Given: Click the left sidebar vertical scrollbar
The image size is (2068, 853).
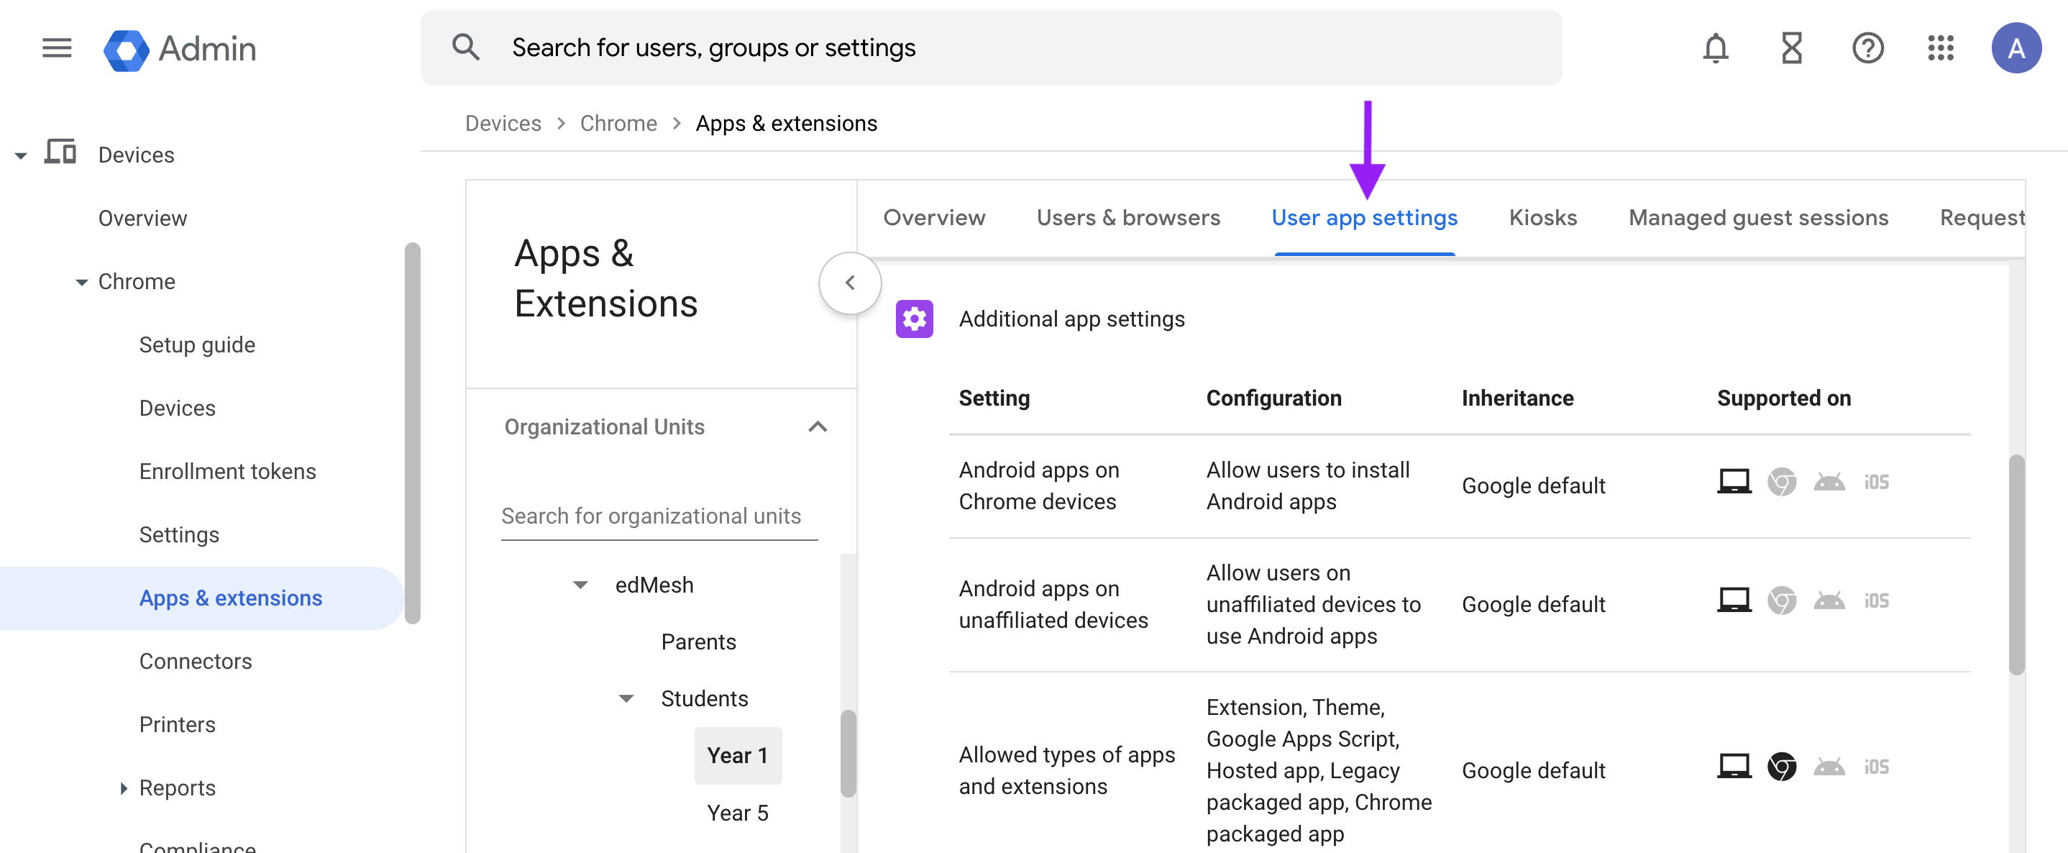Looking at the screenshot, I should tap(413, 433).
